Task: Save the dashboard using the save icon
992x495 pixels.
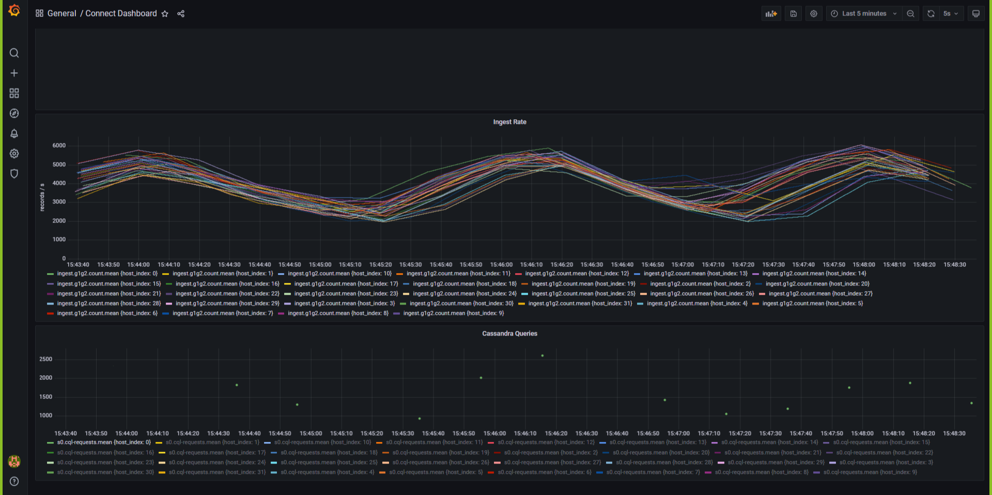Action: [793, 13]
